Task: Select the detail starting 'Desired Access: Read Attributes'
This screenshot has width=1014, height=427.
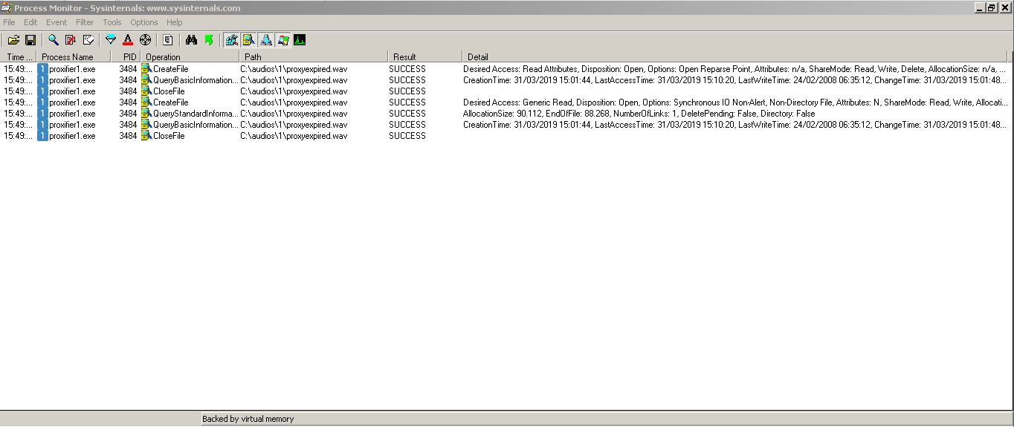Action: click(734, 69)
